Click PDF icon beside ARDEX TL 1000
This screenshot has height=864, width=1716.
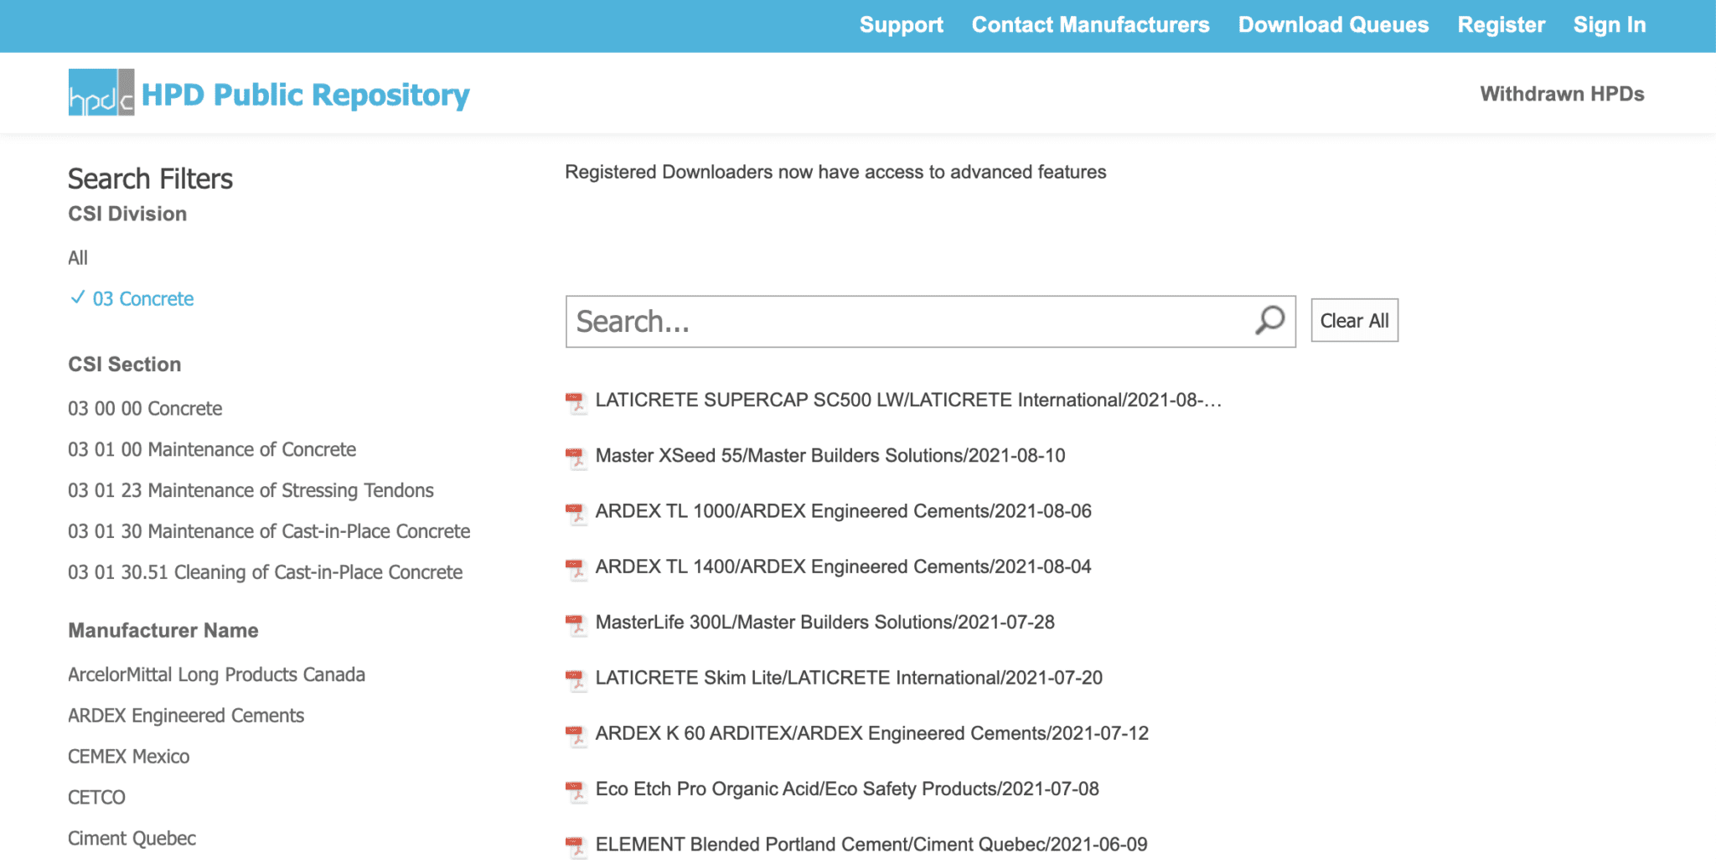(x=576, y=513)
